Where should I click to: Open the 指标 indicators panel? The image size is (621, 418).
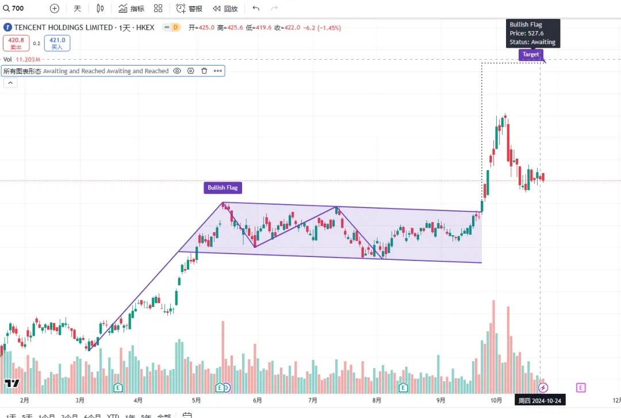(x=131, y=9)
